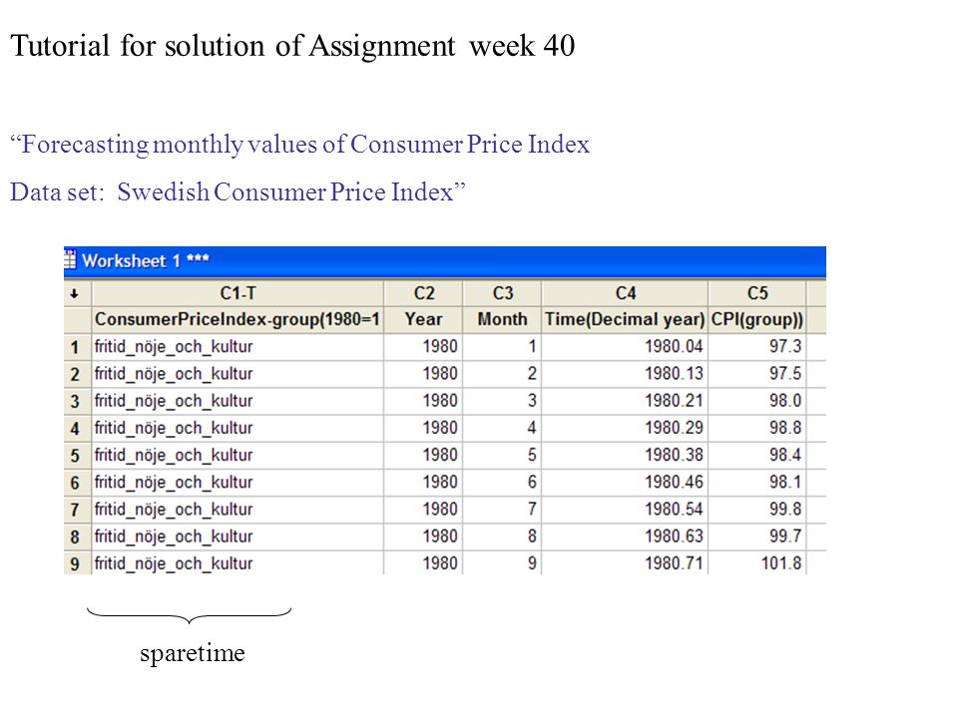Click the data entry direction arrow

(75, 293)
